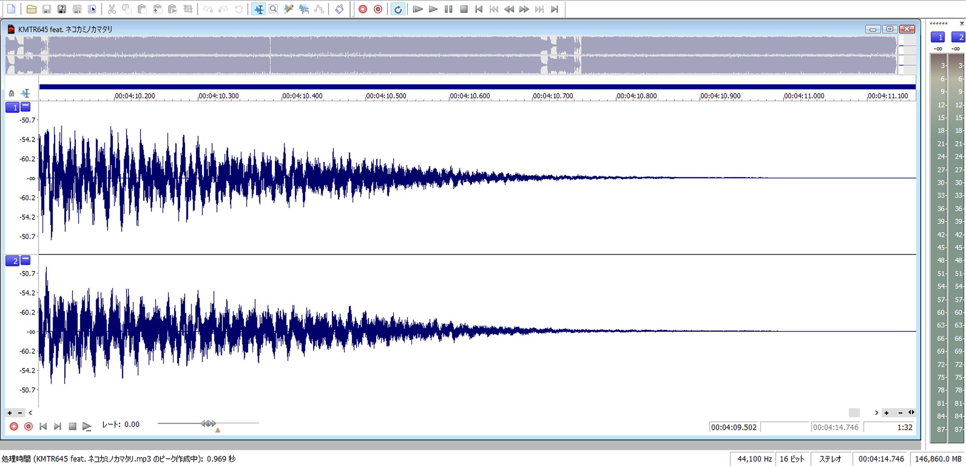
Task: Click the 00:04:09.502 cursor position field
Action: point(734,427)
